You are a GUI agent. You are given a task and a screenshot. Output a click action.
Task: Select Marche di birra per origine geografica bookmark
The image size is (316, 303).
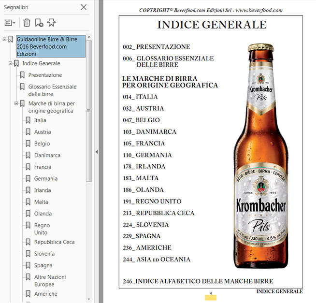coord(52,107)
